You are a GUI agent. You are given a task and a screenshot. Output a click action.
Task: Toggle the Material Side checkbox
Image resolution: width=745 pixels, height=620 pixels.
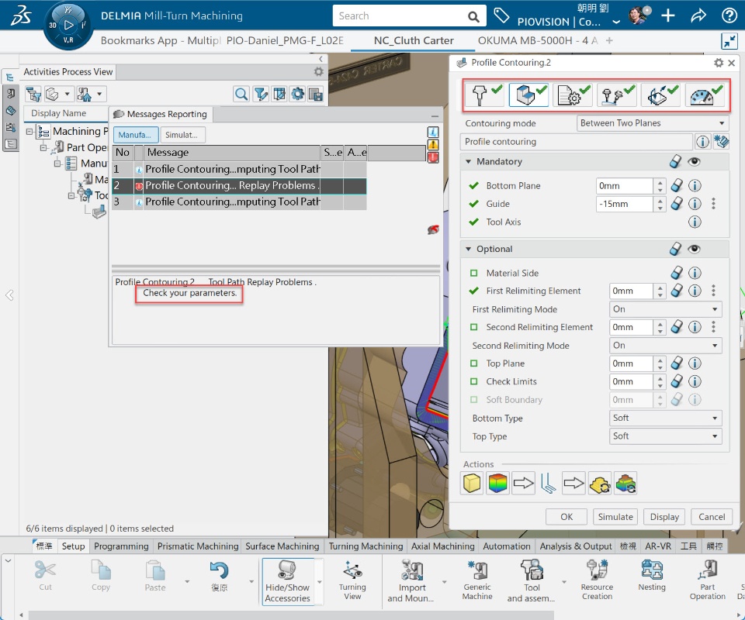coord(473,274)
